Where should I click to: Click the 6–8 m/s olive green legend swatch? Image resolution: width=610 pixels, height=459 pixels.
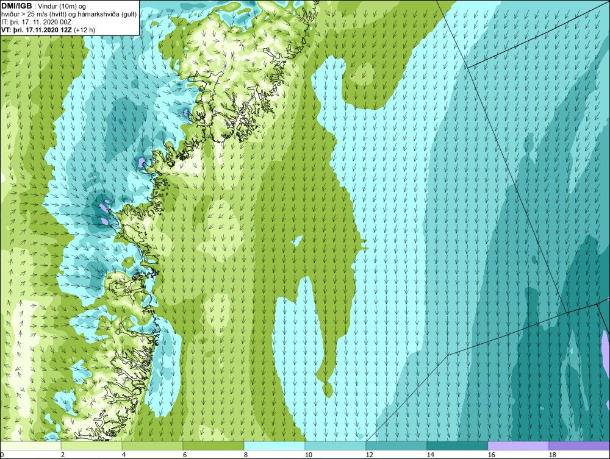213,446
